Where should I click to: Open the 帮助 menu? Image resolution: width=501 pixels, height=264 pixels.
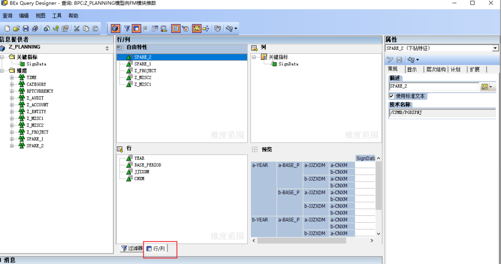[73, 16]
